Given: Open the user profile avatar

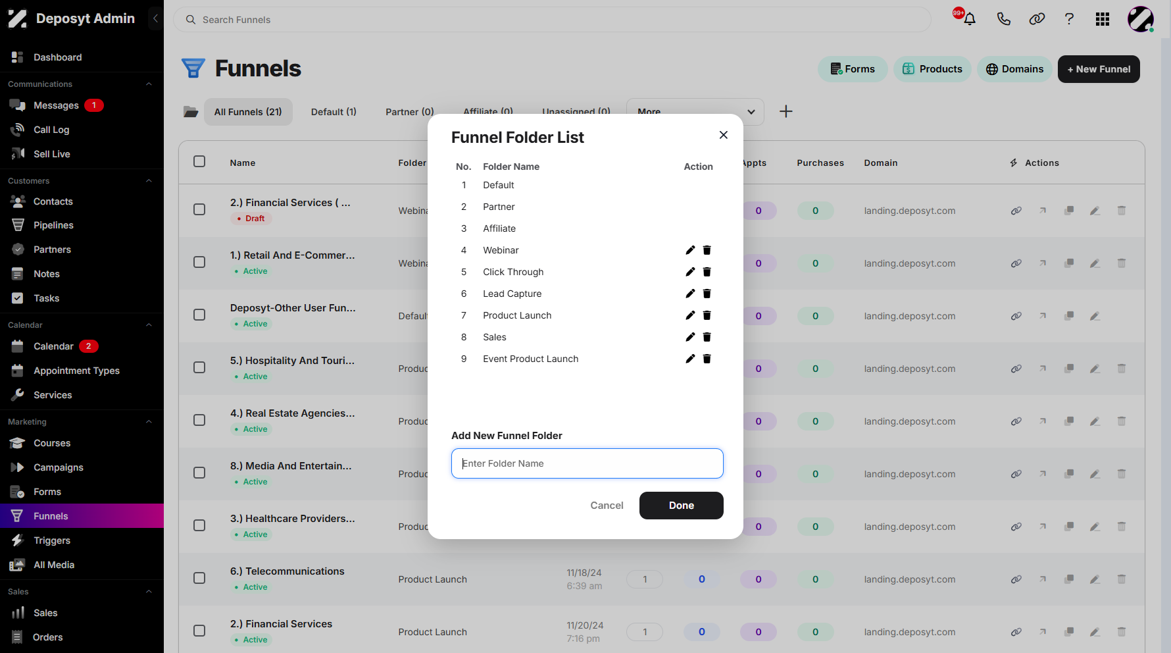Looking at the screenshot, I should 1141,19.
